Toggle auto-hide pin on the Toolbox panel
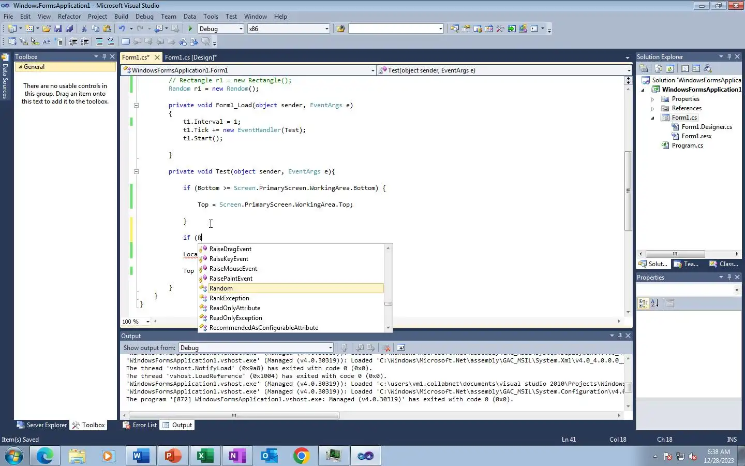This screenshot has width=745, height=466. 104,56
